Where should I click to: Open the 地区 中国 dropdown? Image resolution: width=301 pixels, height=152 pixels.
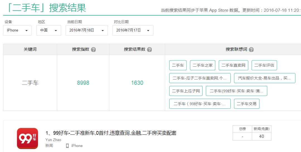[x=49, y=30]
